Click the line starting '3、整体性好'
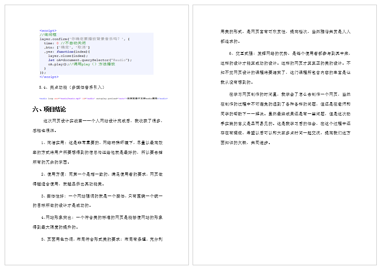The height and width of the screenshot is (269, 381). [x=102, y=196]
